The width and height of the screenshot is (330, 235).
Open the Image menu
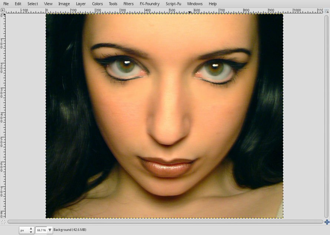64,4
